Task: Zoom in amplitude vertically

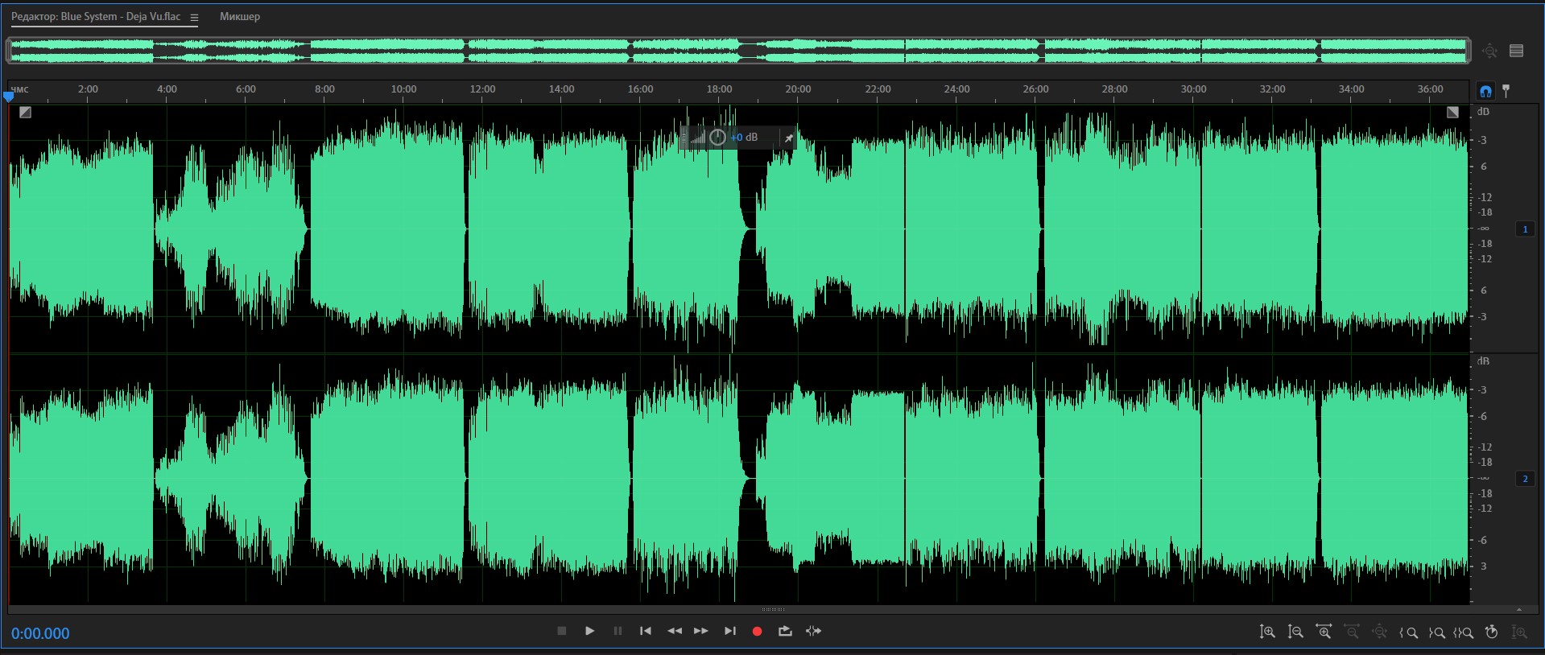Action: click(x=1267, y=632)
